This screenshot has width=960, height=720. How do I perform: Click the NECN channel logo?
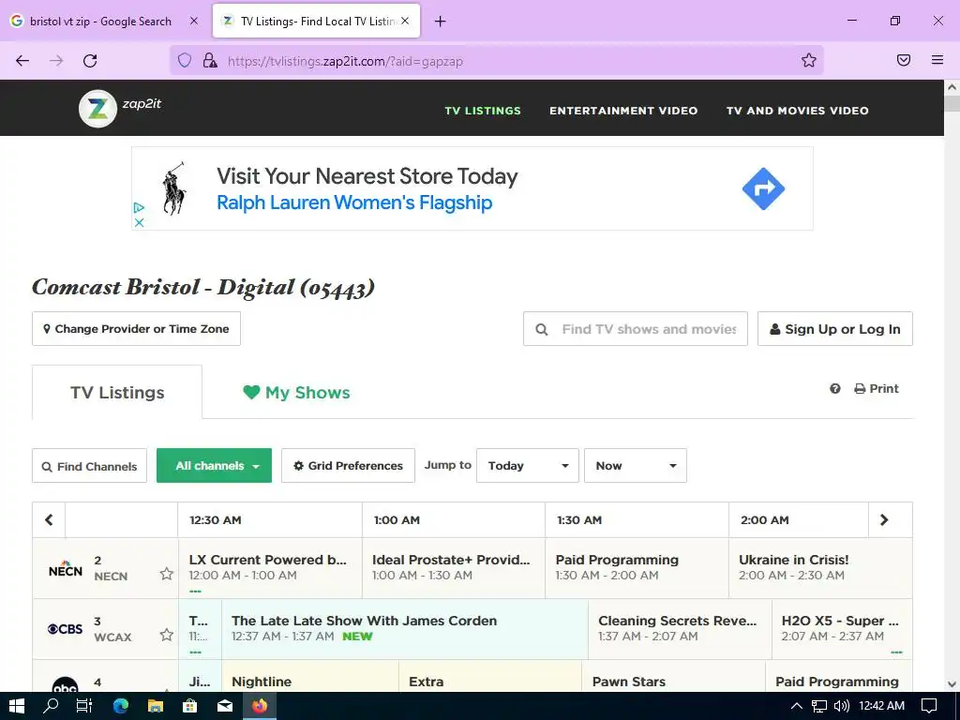[x=66, y=569]
